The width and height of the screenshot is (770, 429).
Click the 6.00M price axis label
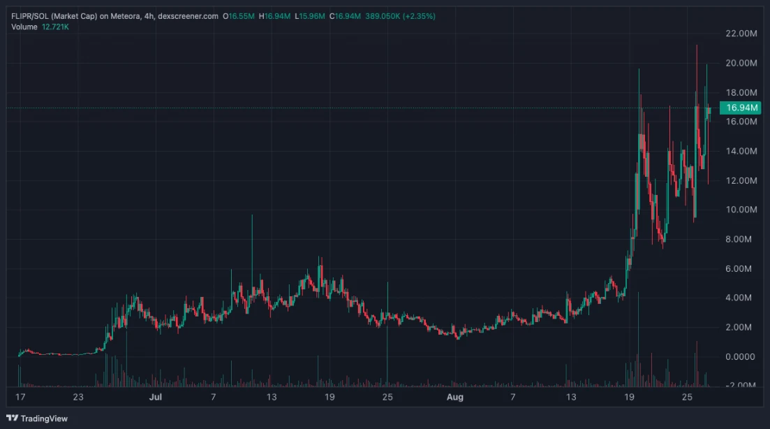click(x=741, y=268)
